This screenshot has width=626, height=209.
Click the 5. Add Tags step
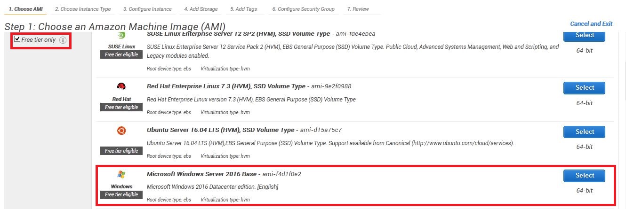(x=243, y=9)
